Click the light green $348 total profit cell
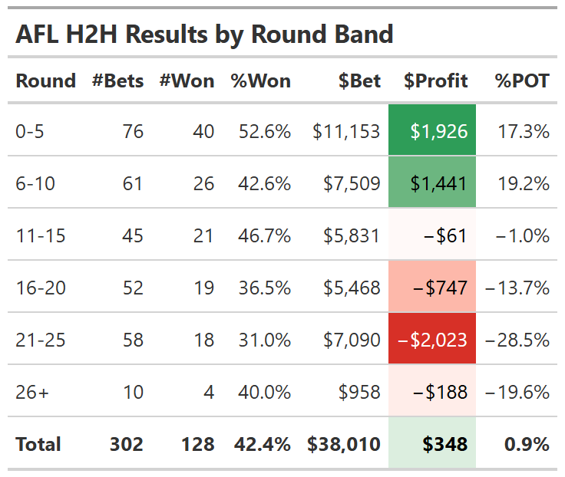 point(433,444)
